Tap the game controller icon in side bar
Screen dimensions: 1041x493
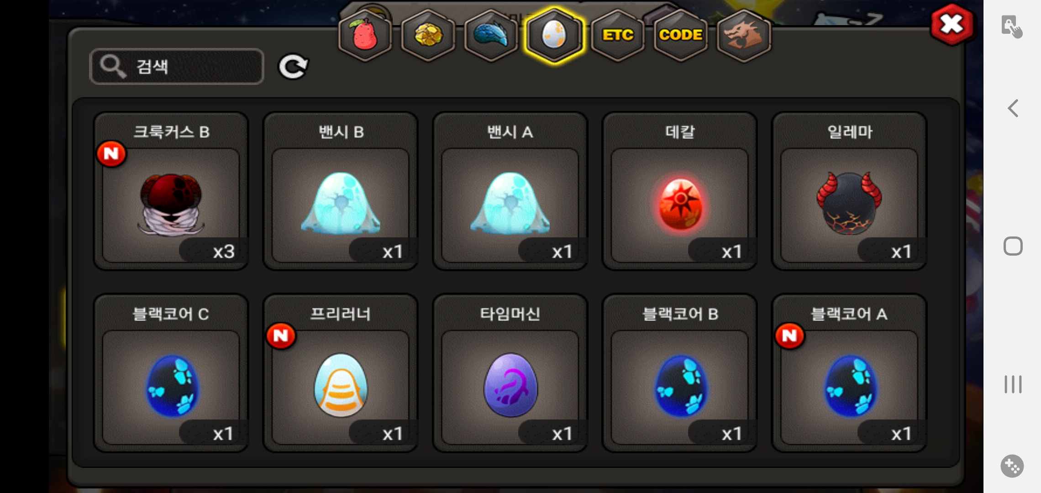[x=1012, y=466]
